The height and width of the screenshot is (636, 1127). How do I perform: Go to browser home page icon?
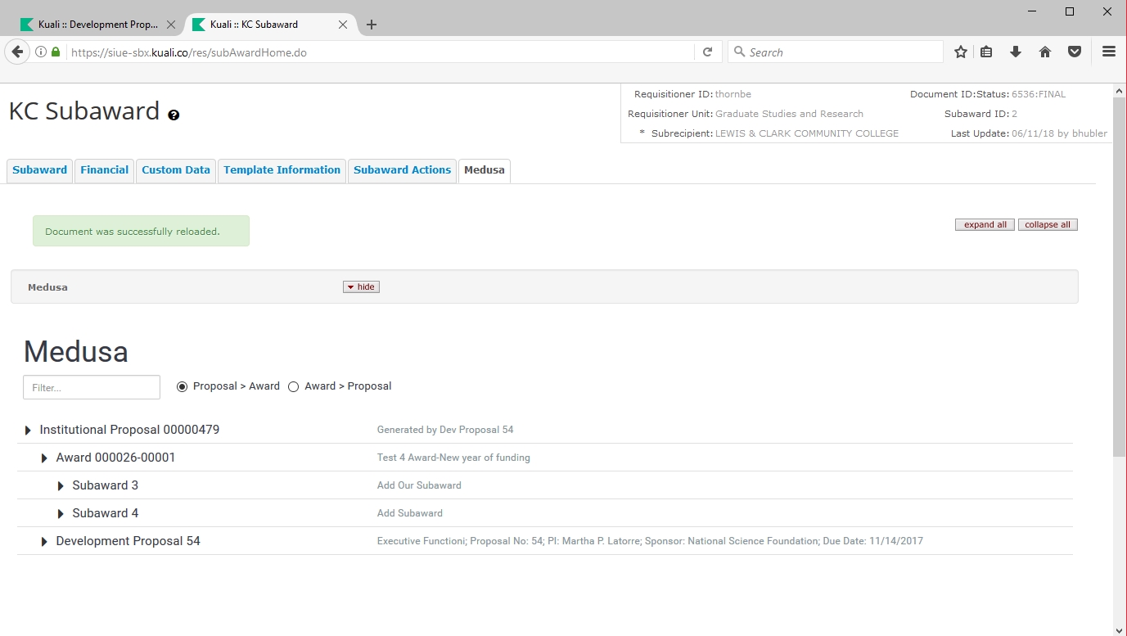(1044, 52)
